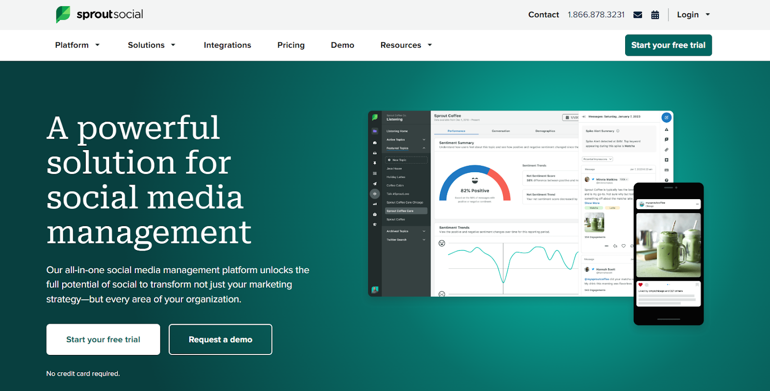
Task: Click Show More in Minnie Watkins message
Action: 592,203
